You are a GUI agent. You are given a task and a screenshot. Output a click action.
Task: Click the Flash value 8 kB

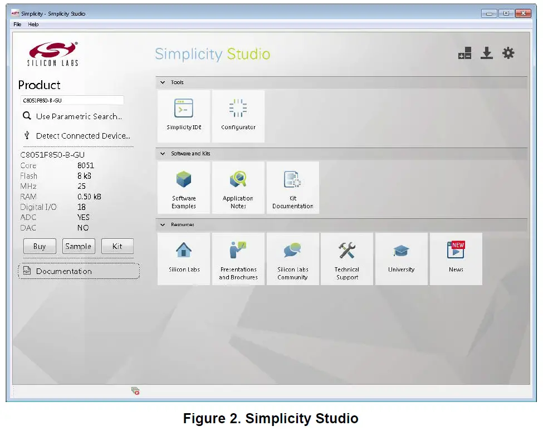click(84, 176)
